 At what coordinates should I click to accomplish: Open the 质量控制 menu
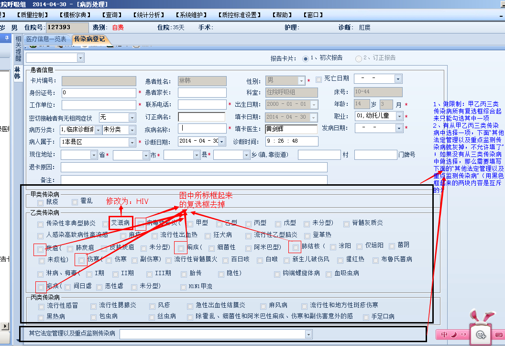tap(33, 15)
